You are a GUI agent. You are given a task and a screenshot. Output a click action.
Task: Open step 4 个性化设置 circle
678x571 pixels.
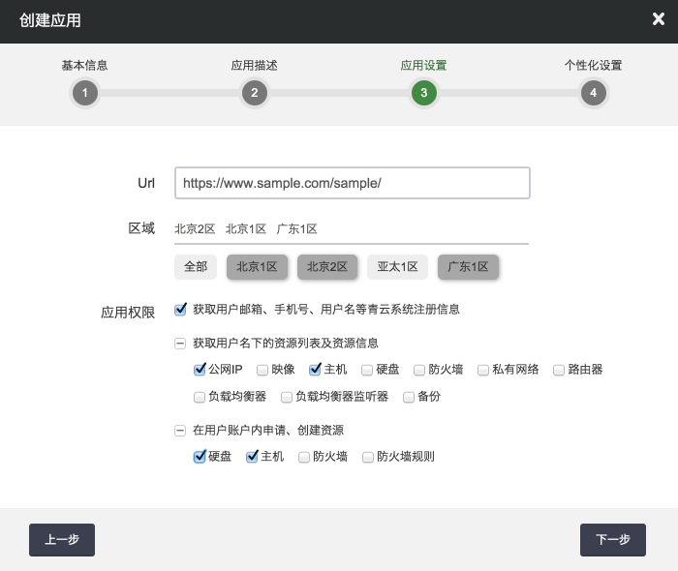coord(593,93)
